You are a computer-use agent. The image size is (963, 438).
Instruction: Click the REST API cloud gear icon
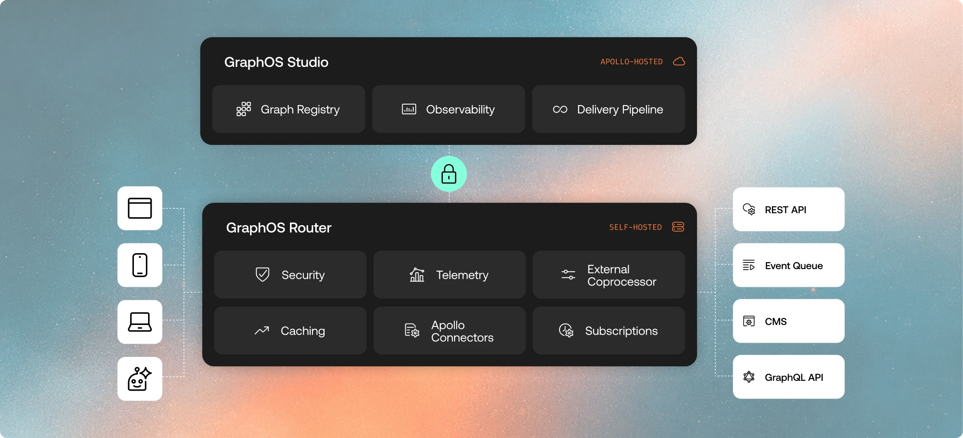[749, 209]
